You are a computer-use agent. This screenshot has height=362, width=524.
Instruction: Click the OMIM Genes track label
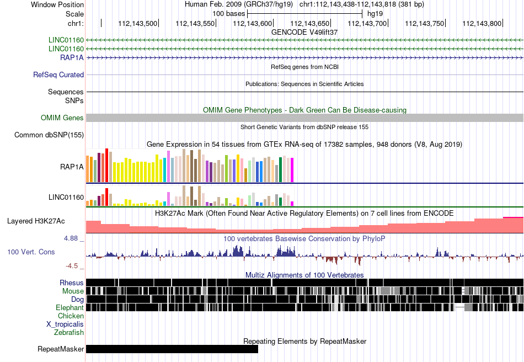[62, 118]
